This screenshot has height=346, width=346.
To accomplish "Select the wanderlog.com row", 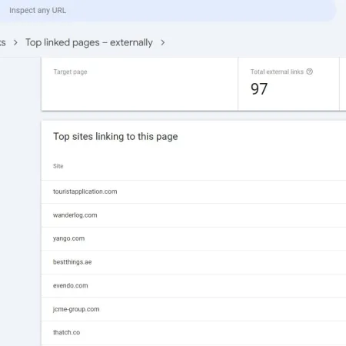I will [194, 215].
